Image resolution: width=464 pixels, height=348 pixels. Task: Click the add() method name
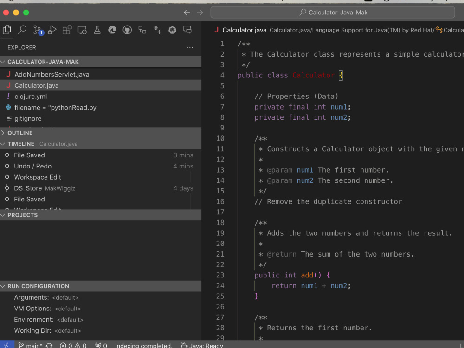pyautogui.click(x=307, y=275)
